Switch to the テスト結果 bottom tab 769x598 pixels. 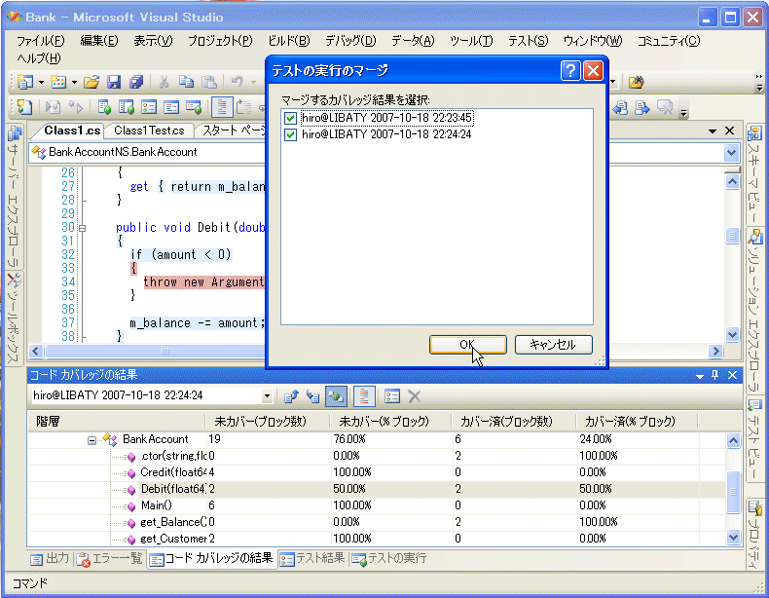(x=313, y=559)
